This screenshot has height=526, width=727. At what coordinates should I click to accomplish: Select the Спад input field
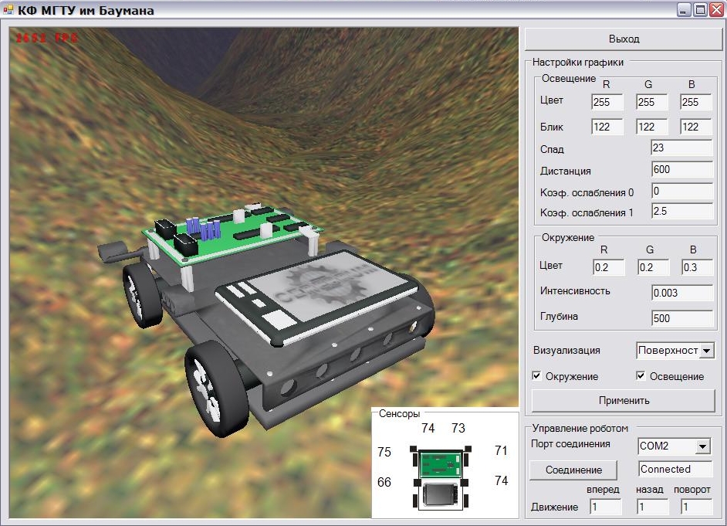click(x=681, y=149)
